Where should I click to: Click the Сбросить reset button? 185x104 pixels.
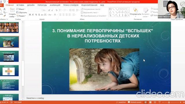click(22, 12)
